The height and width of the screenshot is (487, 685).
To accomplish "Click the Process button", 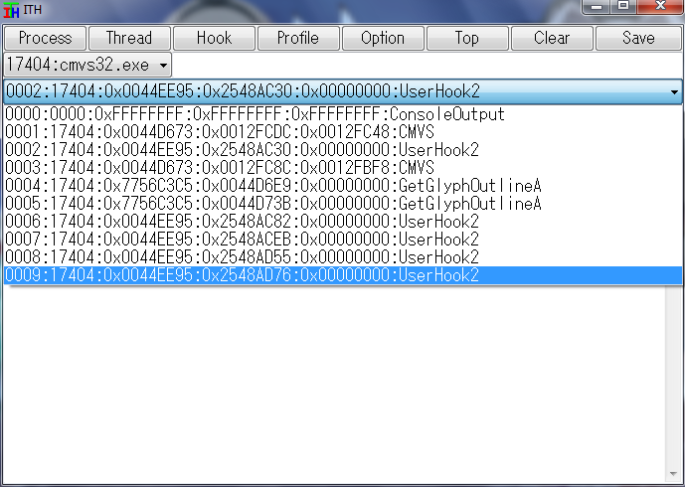I will click(45, 38).
